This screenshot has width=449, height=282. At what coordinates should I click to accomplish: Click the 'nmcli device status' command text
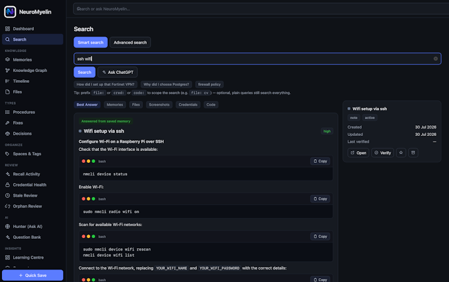(105, 174)
